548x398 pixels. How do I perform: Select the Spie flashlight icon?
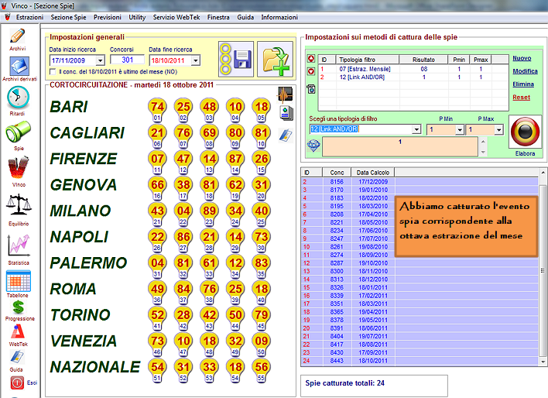coord(18,132)
